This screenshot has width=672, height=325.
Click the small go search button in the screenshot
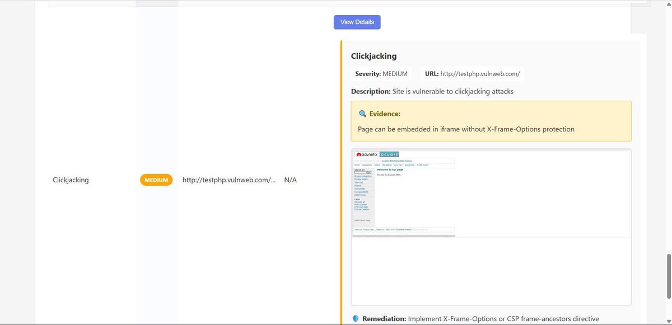[x=368, y=172]
